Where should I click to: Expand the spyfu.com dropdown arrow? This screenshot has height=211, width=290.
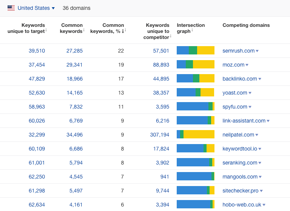250,107
